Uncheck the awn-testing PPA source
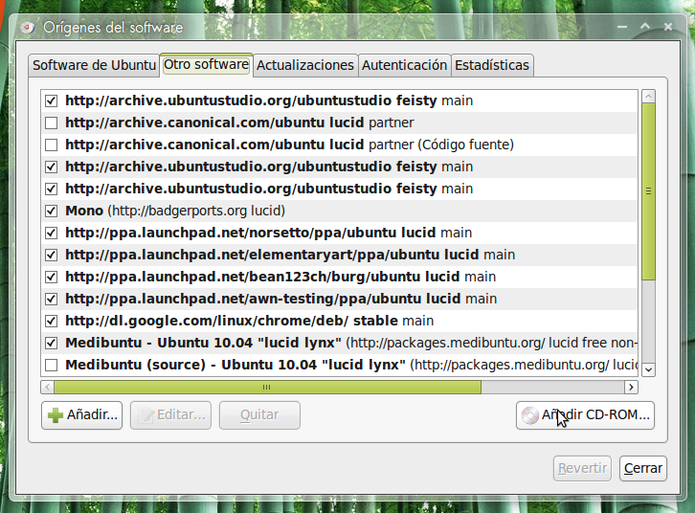Image resolution: width=695 pixels, height=513 pixels. (52, 299)
